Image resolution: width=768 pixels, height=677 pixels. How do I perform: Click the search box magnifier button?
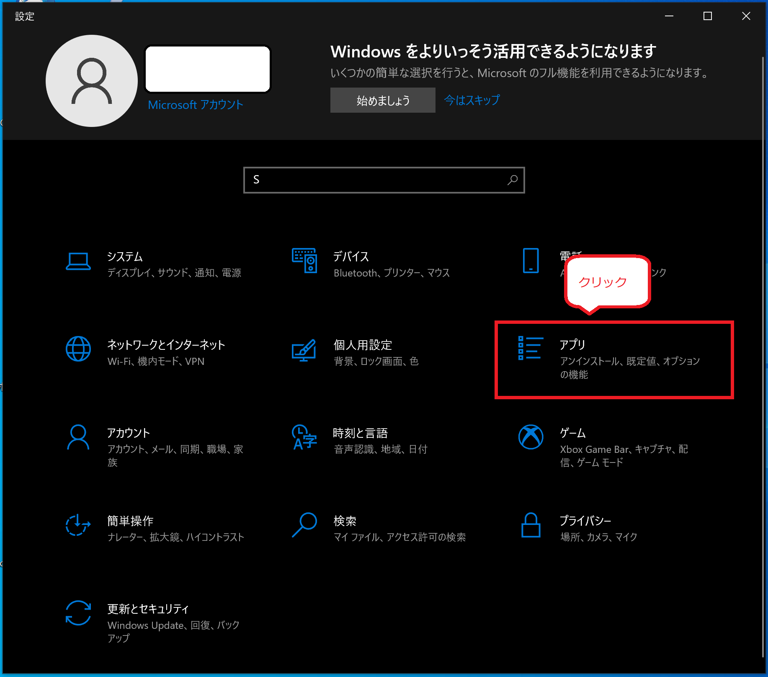(513, 180)
